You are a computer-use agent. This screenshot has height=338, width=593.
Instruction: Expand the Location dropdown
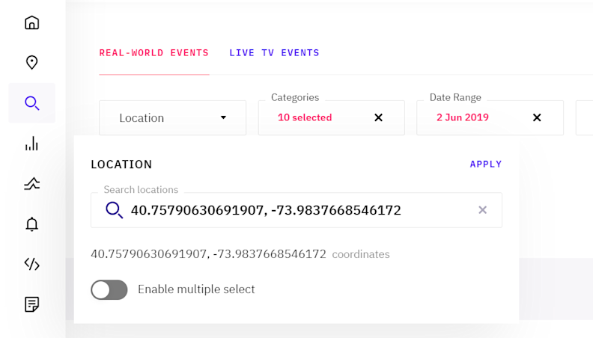point(172,118)
